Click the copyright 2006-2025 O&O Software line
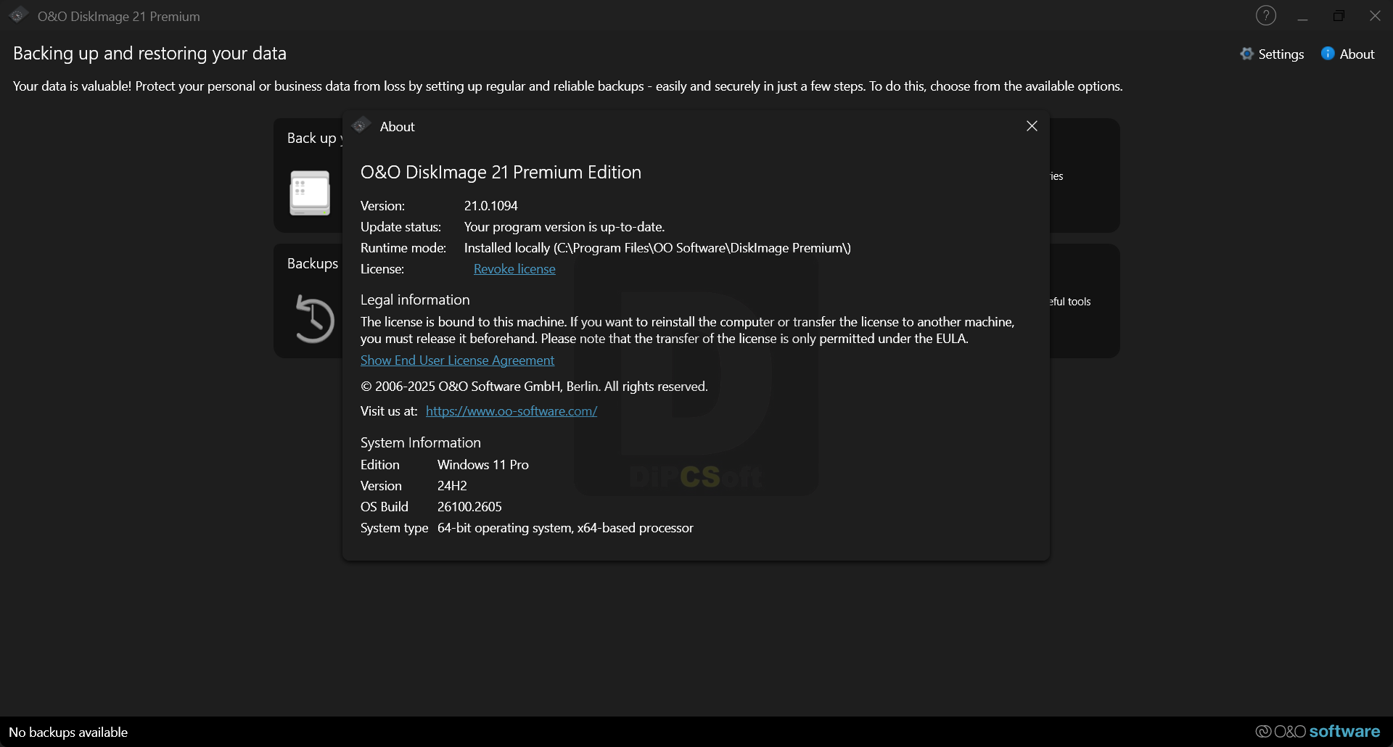This screenshot has width=1393, height=747. pyautogui.click(x=534, y=387)
